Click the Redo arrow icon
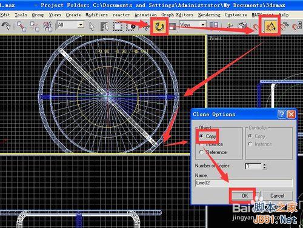 [6, 26]
